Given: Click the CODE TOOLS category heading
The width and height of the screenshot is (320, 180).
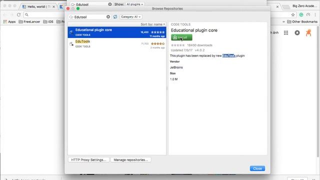Looking at the screenshot, I should tap(180, 24).
